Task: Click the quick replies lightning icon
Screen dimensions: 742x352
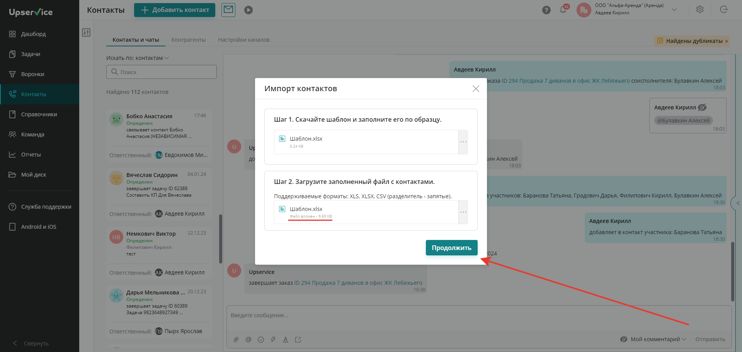Action: pyautogui.click(x=273, y=340)
